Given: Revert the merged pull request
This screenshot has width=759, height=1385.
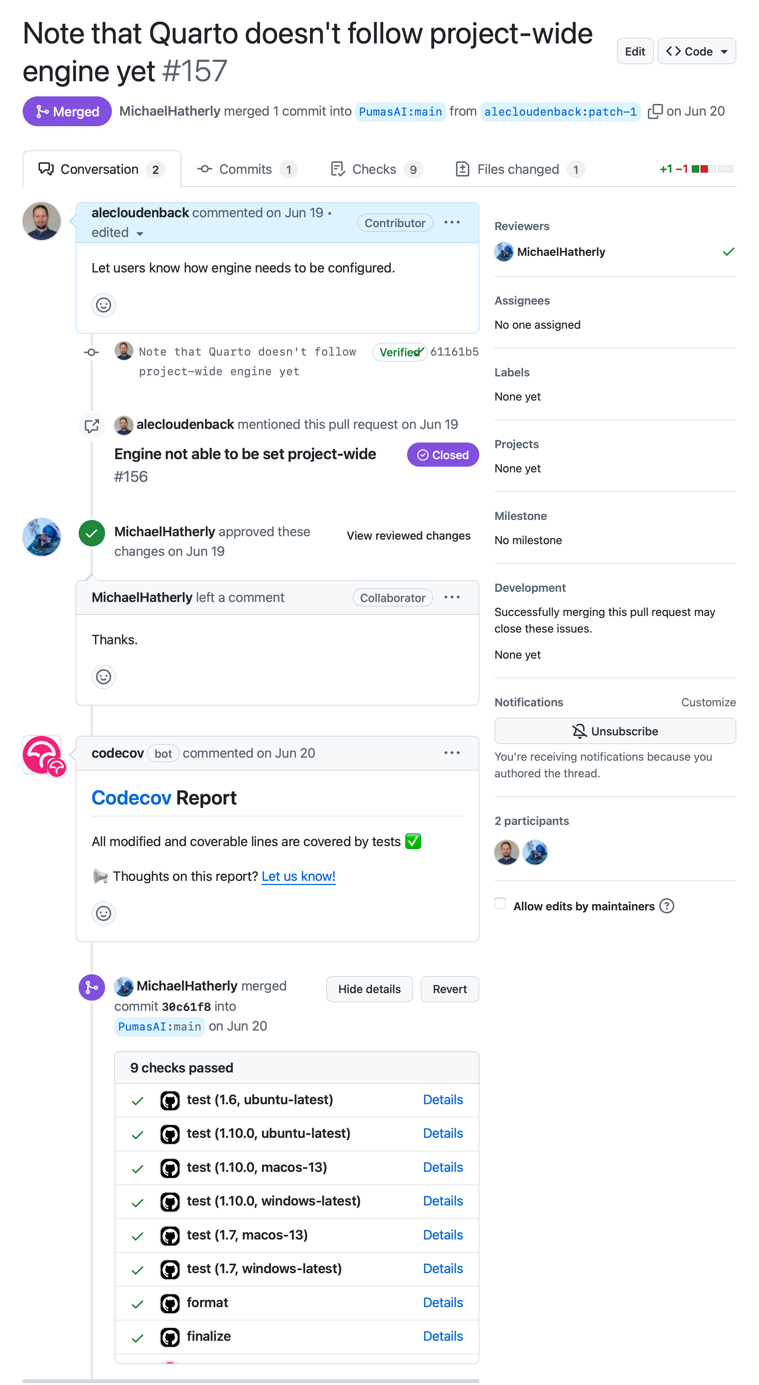Looking at the screenshot, I should (450, 989).
